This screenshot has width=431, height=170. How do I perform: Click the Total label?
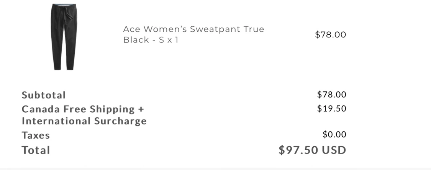click(36, 150)
